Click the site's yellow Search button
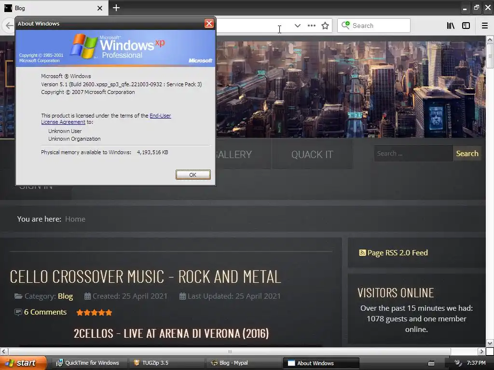The width and height of the screenshot is (494, 370). [467, 154]
